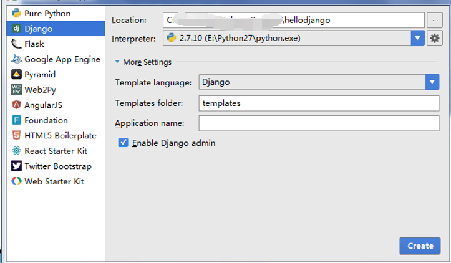Select the "Flask" list entry text
Image resolution: width=451 pixels, height=263 pixels.
coord(34,44)
